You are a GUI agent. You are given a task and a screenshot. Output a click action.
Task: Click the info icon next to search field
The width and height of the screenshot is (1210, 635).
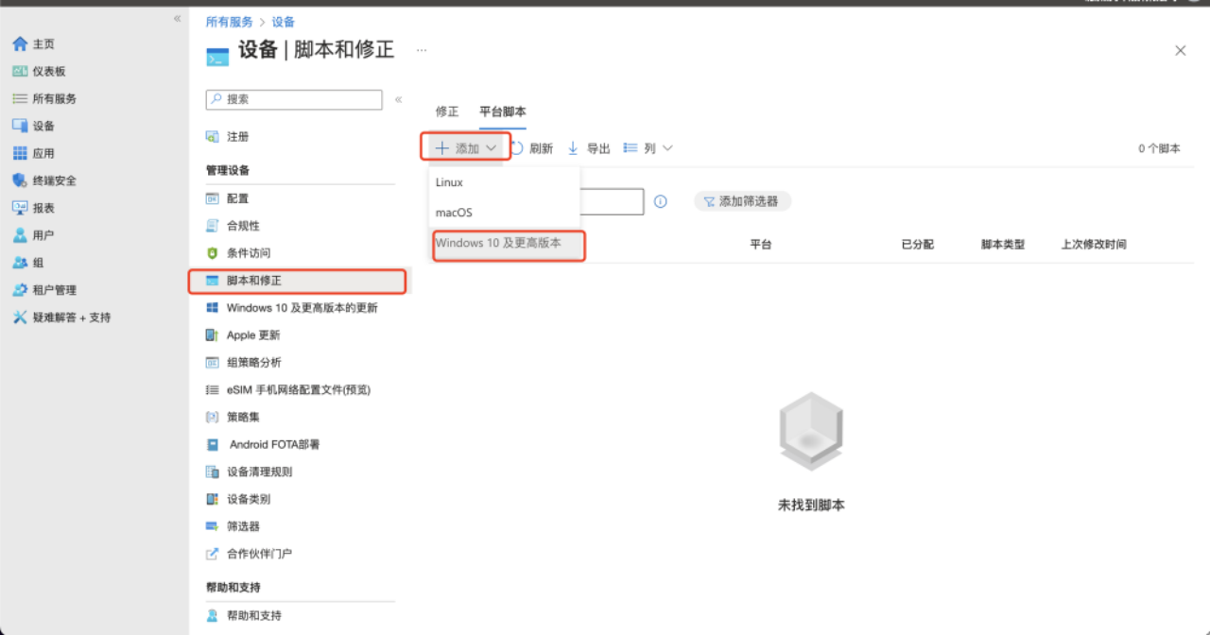coord(661,201)
